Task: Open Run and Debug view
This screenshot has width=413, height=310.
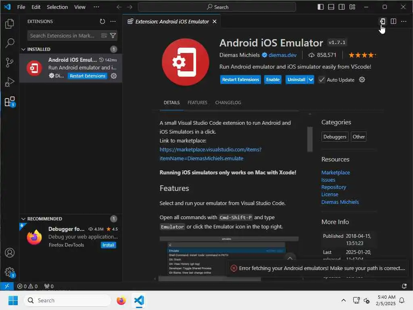Action: click(10, 82)
